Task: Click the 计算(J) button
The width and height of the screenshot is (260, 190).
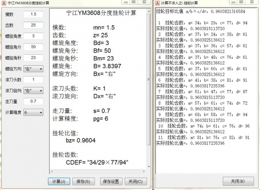Action: 59,181
